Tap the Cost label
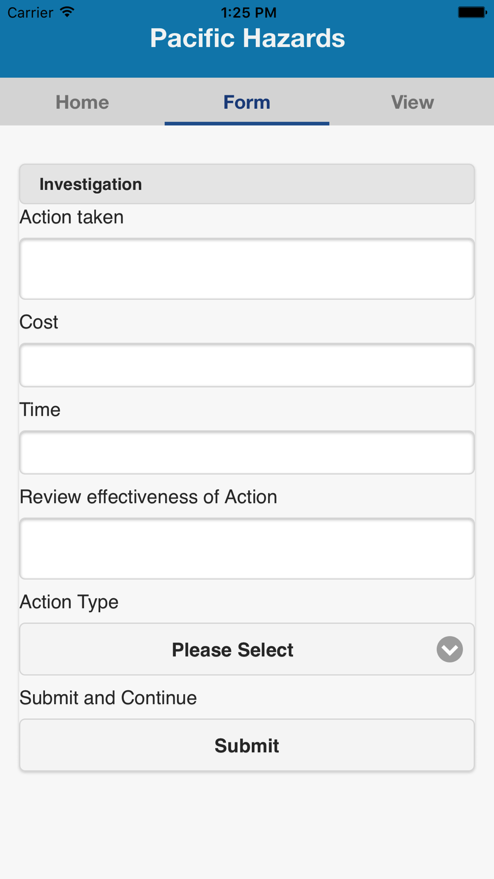The height and width of the screenshot is (879, 494). (39, 322)
